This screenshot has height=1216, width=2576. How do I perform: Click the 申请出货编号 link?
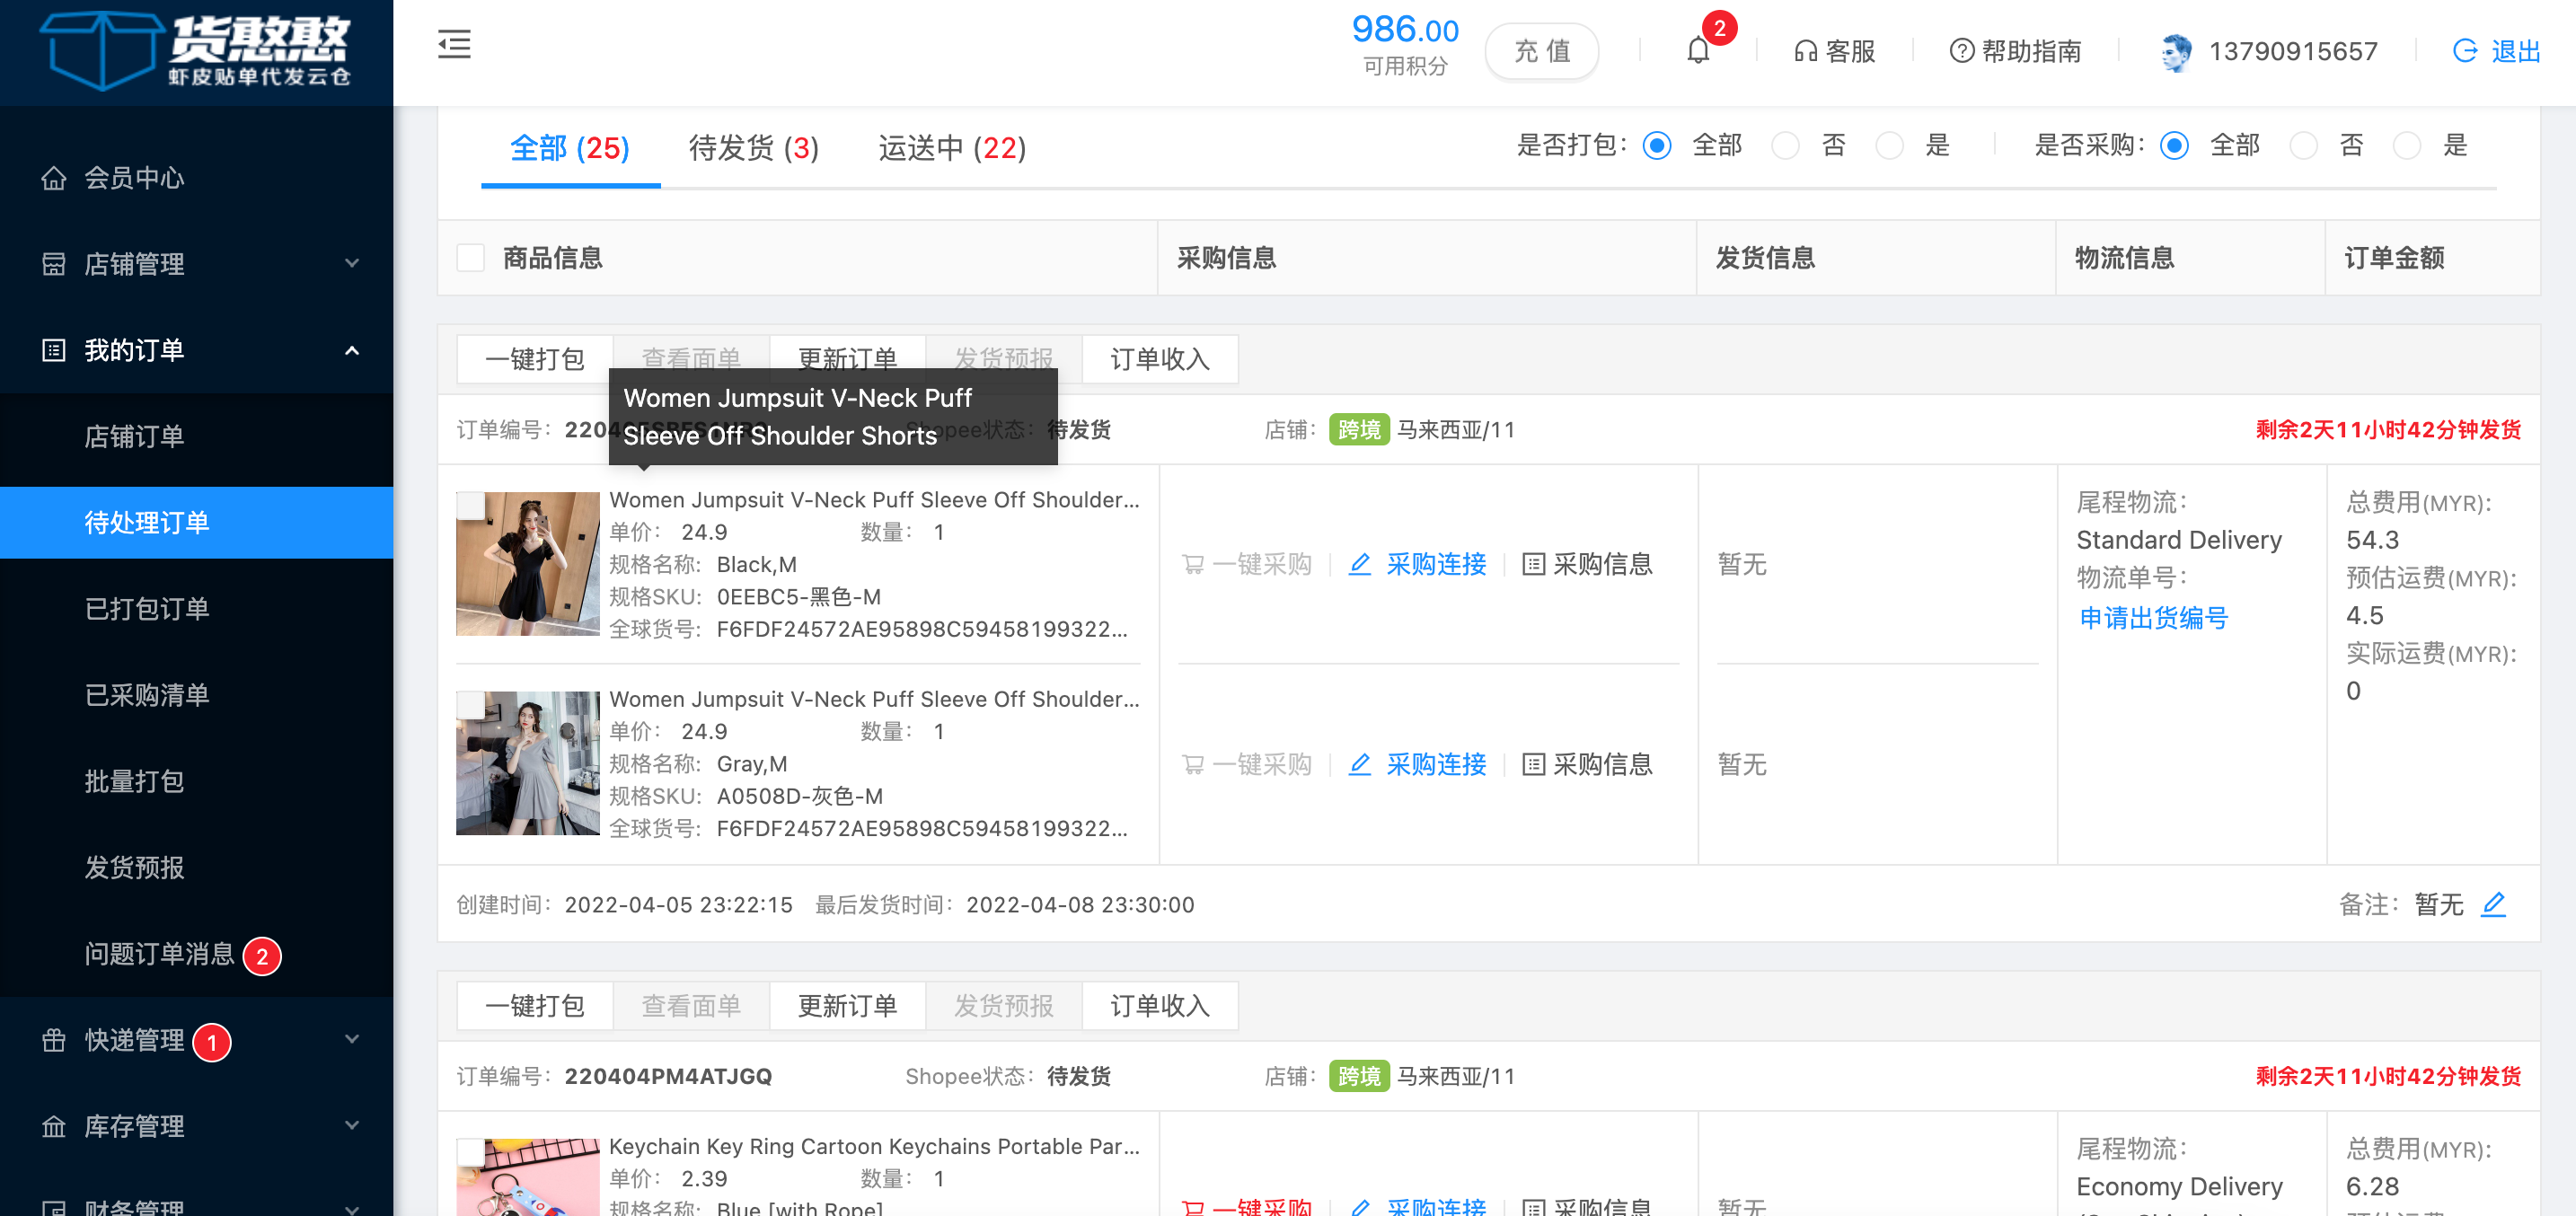(2153, 618)
